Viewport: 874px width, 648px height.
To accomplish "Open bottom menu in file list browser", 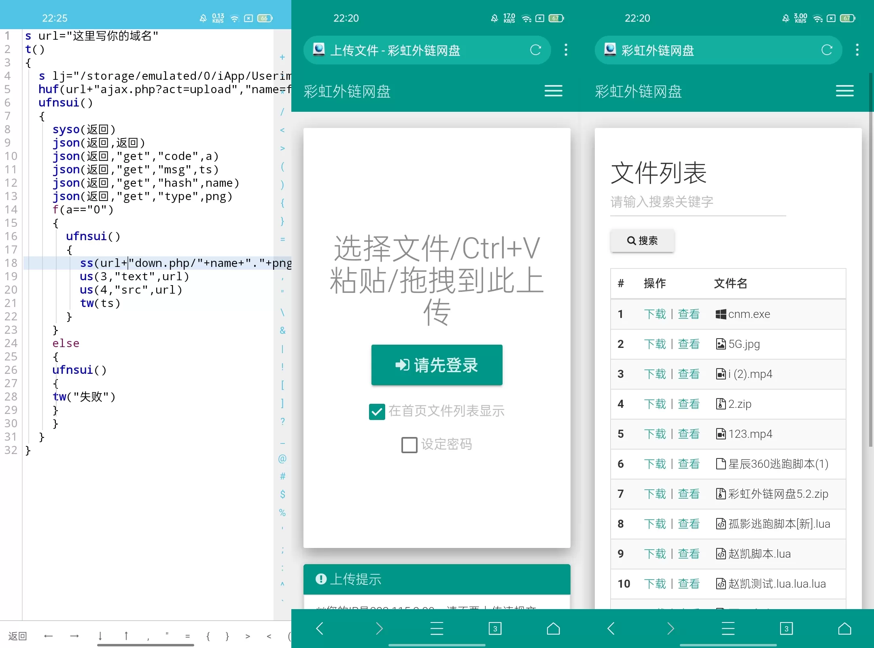I will tap(728, 629).
